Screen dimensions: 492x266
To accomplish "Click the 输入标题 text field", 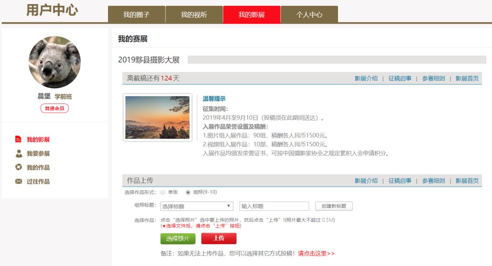I will click(274, 206).
